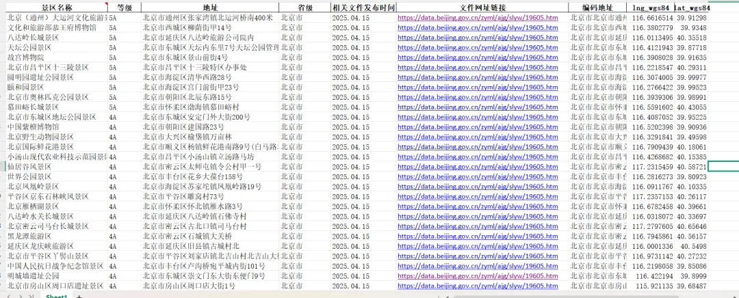Select the 2025.04.15 date in the 天坛公园景区 row
The image size is (739, 298).
(363, 48)
